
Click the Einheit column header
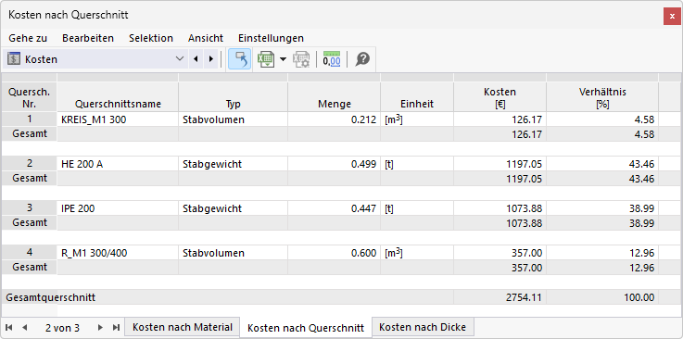click(417, 96)
